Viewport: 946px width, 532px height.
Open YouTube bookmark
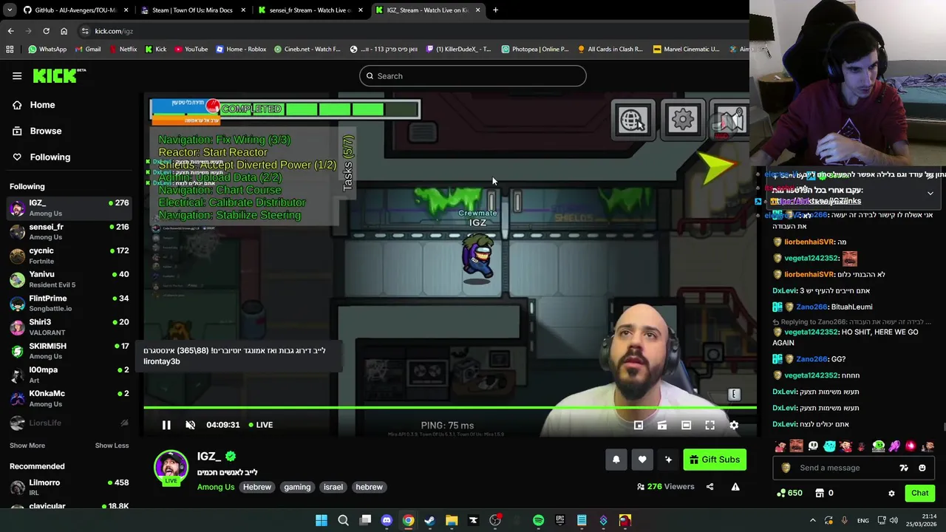pyautogui.click(x=191, y=50)
